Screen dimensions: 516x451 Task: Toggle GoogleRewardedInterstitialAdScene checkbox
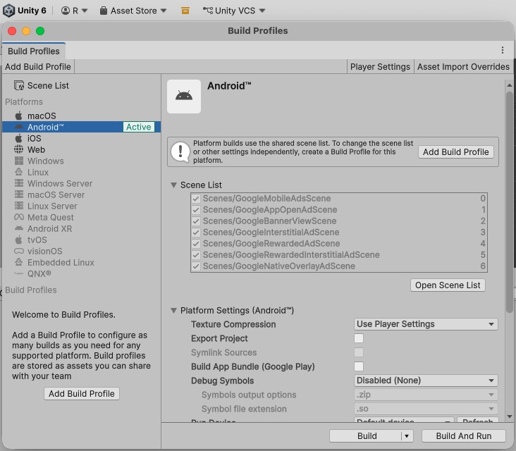click(196, 254)
